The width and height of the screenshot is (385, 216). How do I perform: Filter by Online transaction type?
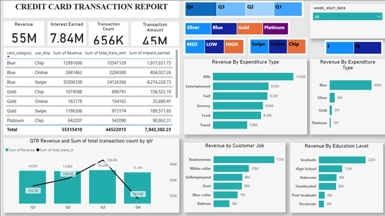(x=278, y=46)
